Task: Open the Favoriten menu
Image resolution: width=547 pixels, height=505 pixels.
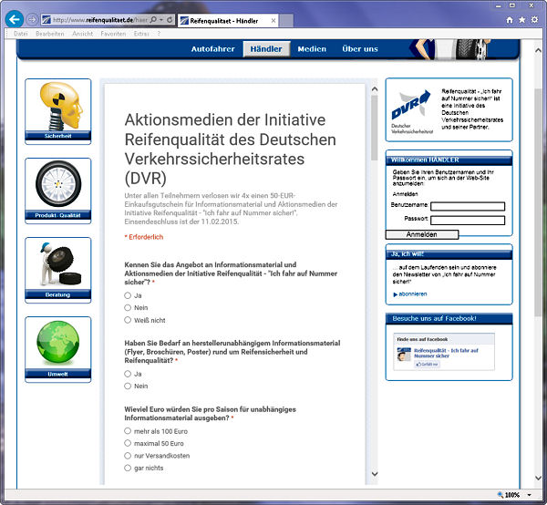Action: [x=113, y=34]
